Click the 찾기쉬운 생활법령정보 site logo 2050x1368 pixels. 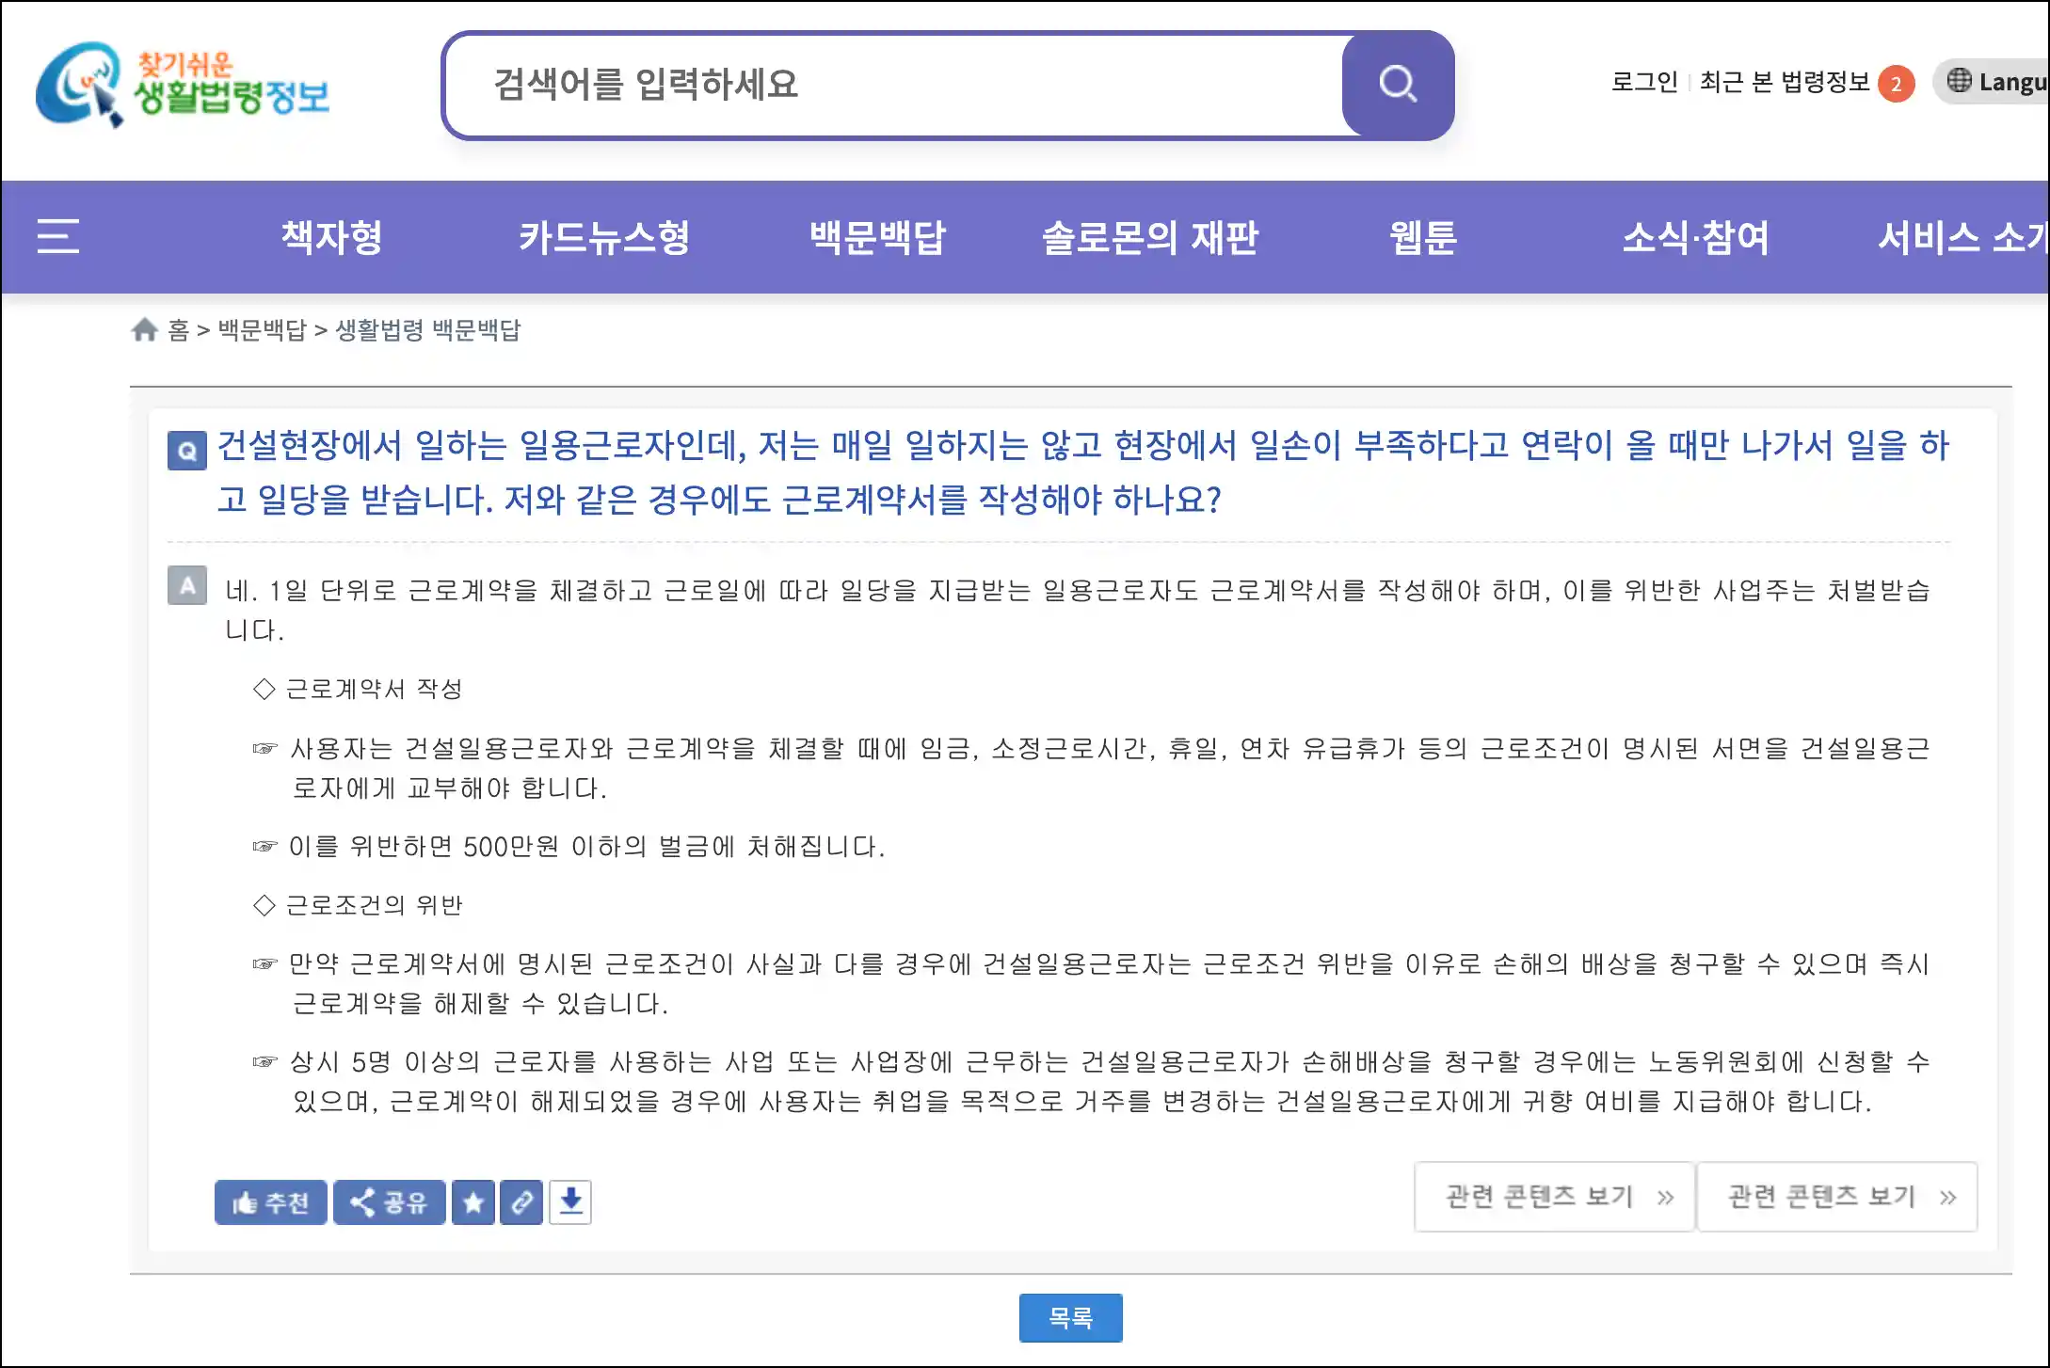click(x=183, y=85)
